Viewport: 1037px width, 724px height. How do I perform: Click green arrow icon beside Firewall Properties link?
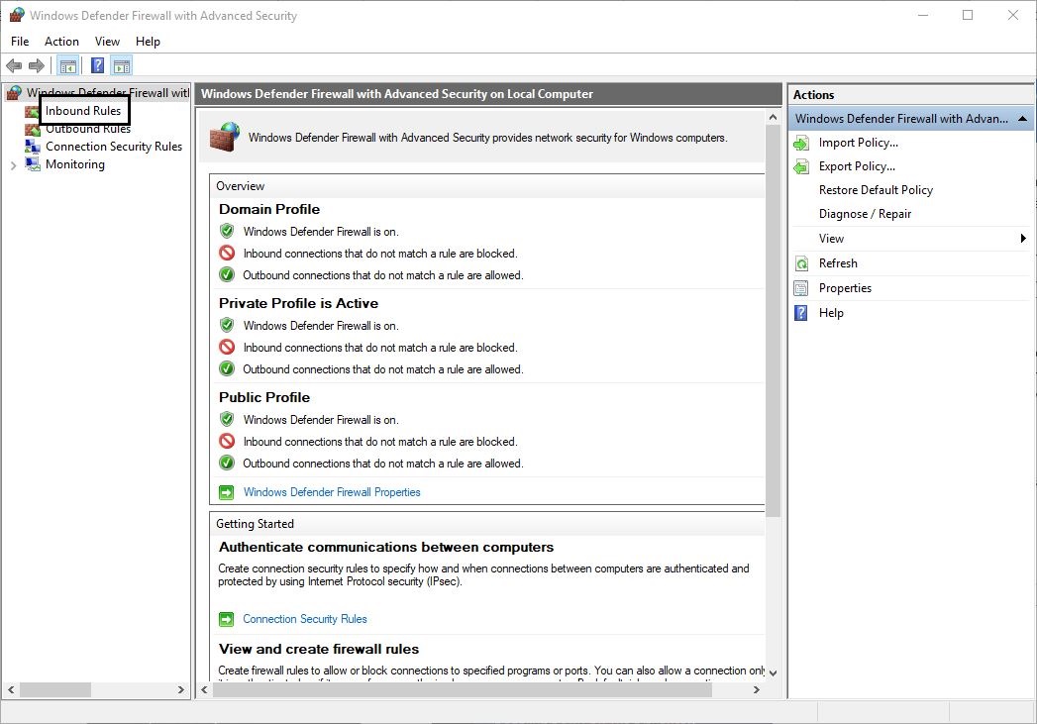pos(226,492)
